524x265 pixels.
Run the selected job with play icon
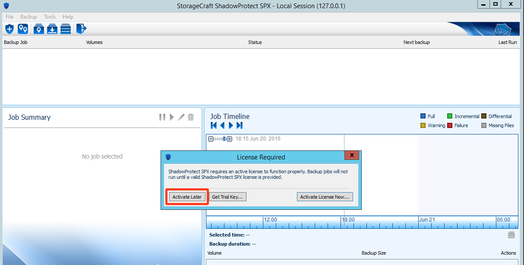tap(172, 117)
